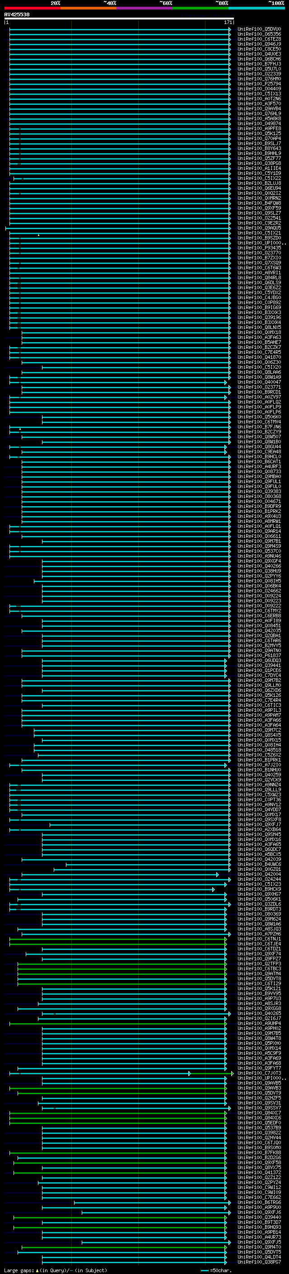Screen dimensions: 289x1274
Task: Open hit UniRef100_Q946J9
Action: [259, 44]
